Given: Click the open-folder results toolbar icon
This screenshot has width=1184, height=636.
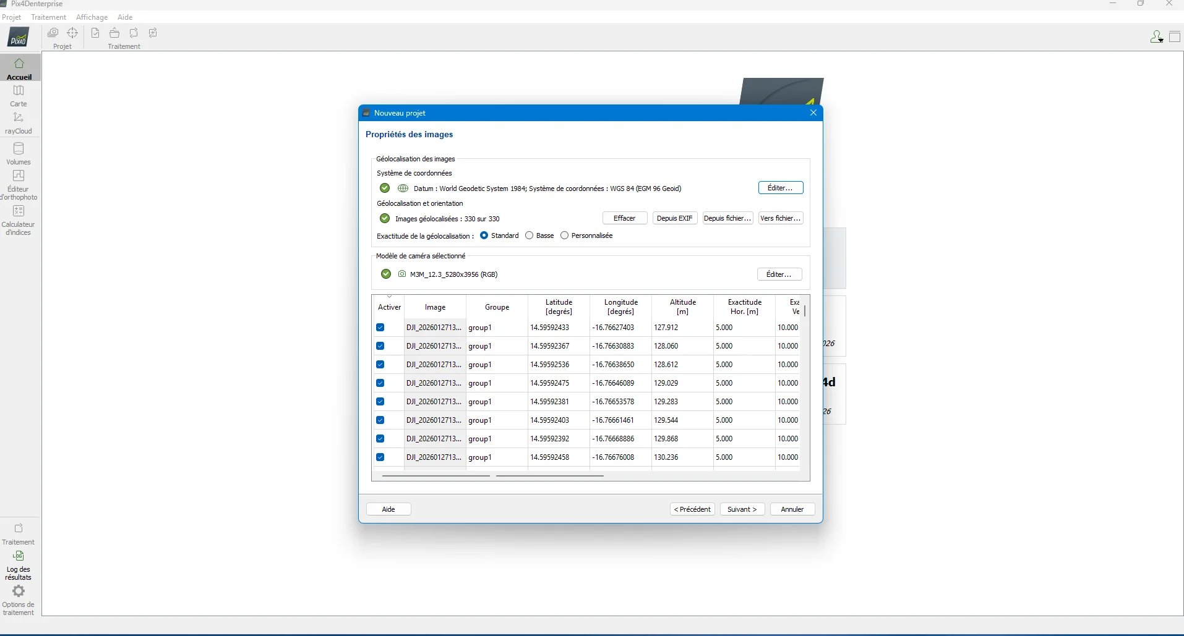Looking at the screenshot, I should pos(114,33).
